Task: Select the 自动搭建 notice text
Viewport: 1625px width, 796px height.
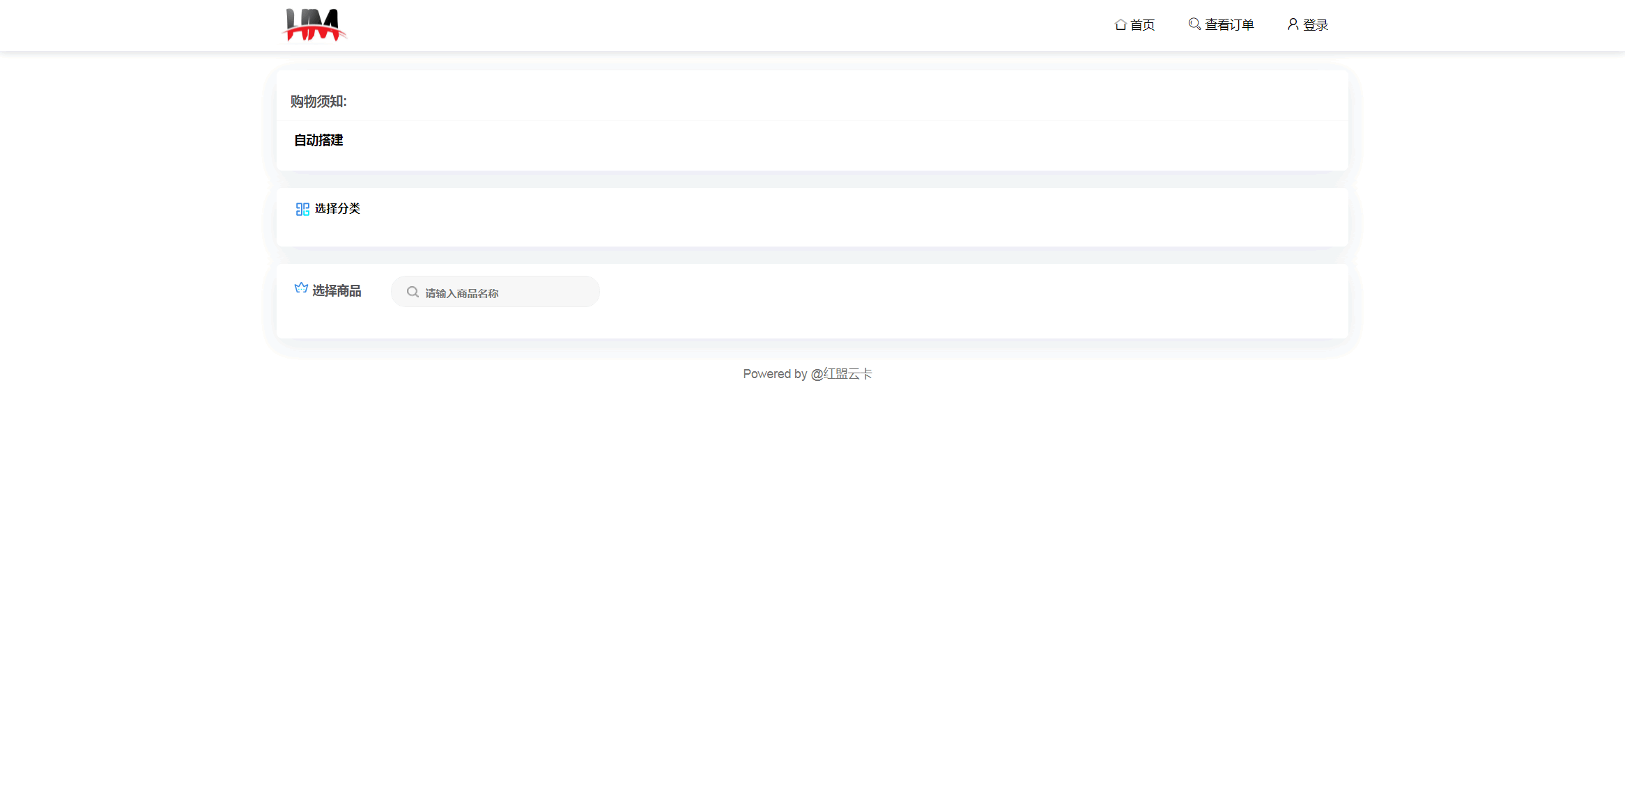Action: click(x=318, y=141)
